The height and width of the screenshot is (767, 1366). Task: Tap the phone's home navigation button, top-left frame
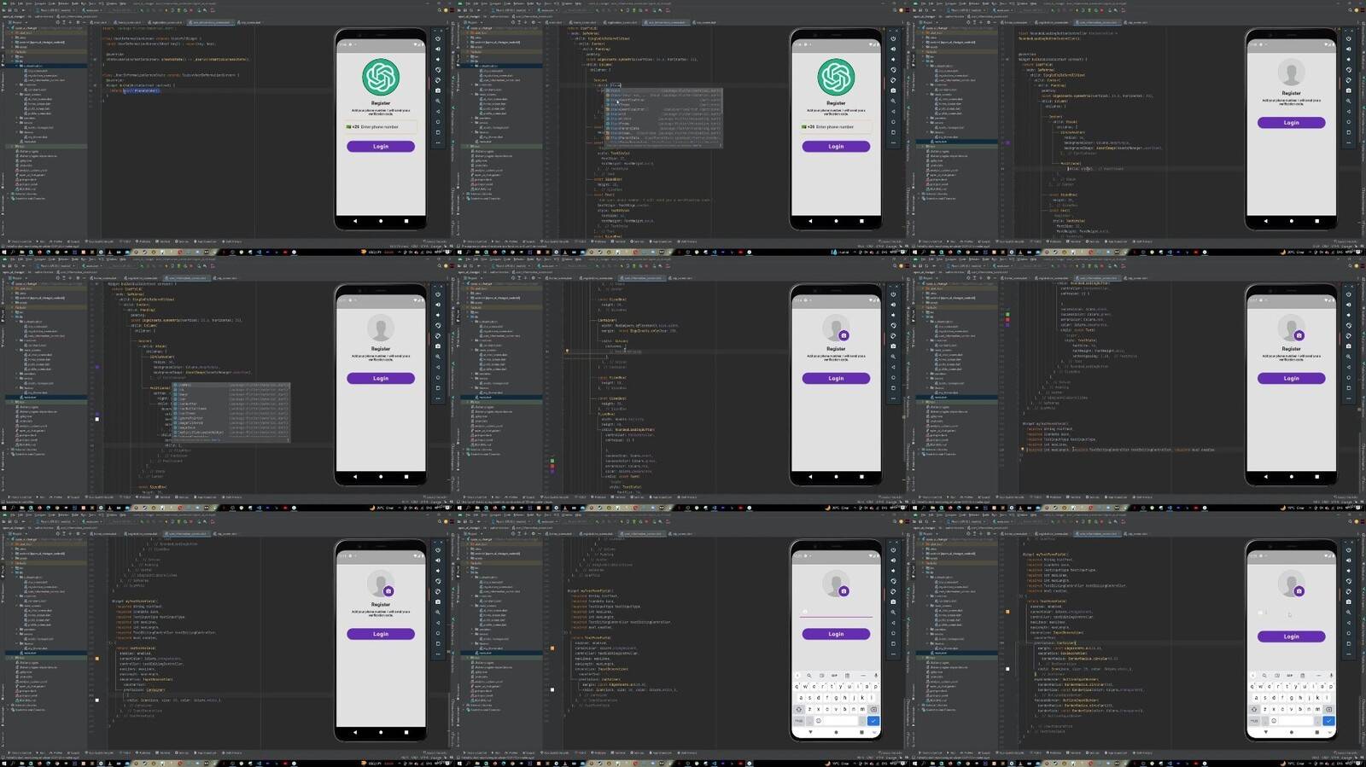point(381,221)
